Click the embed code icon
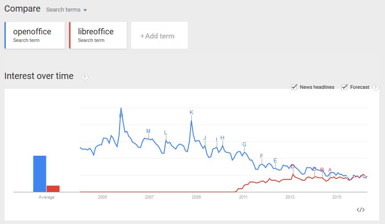The width and height of the screenshot is (385, 224). (x=361, y=210)
